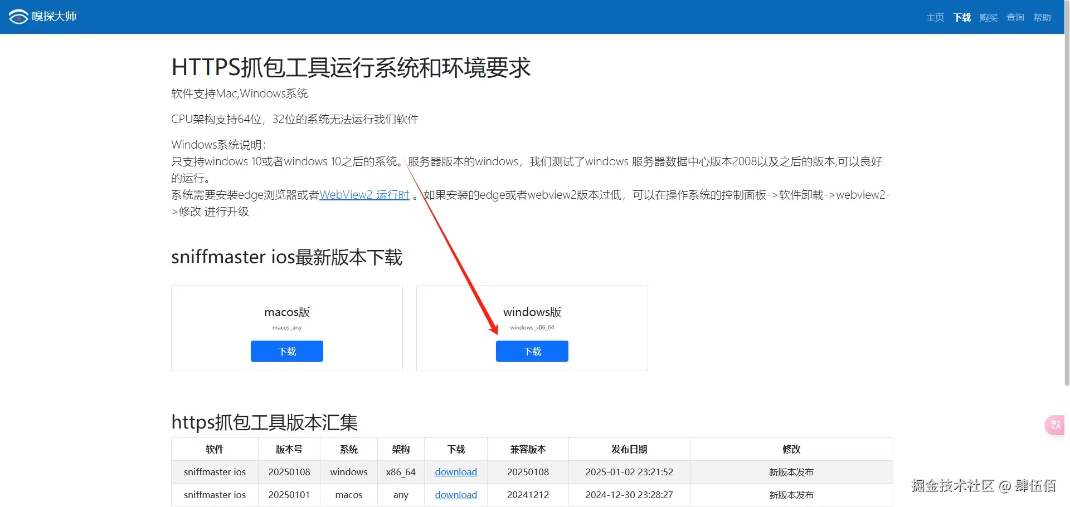
Task: Click the windows版 下载 button
Action: point(532,351)
